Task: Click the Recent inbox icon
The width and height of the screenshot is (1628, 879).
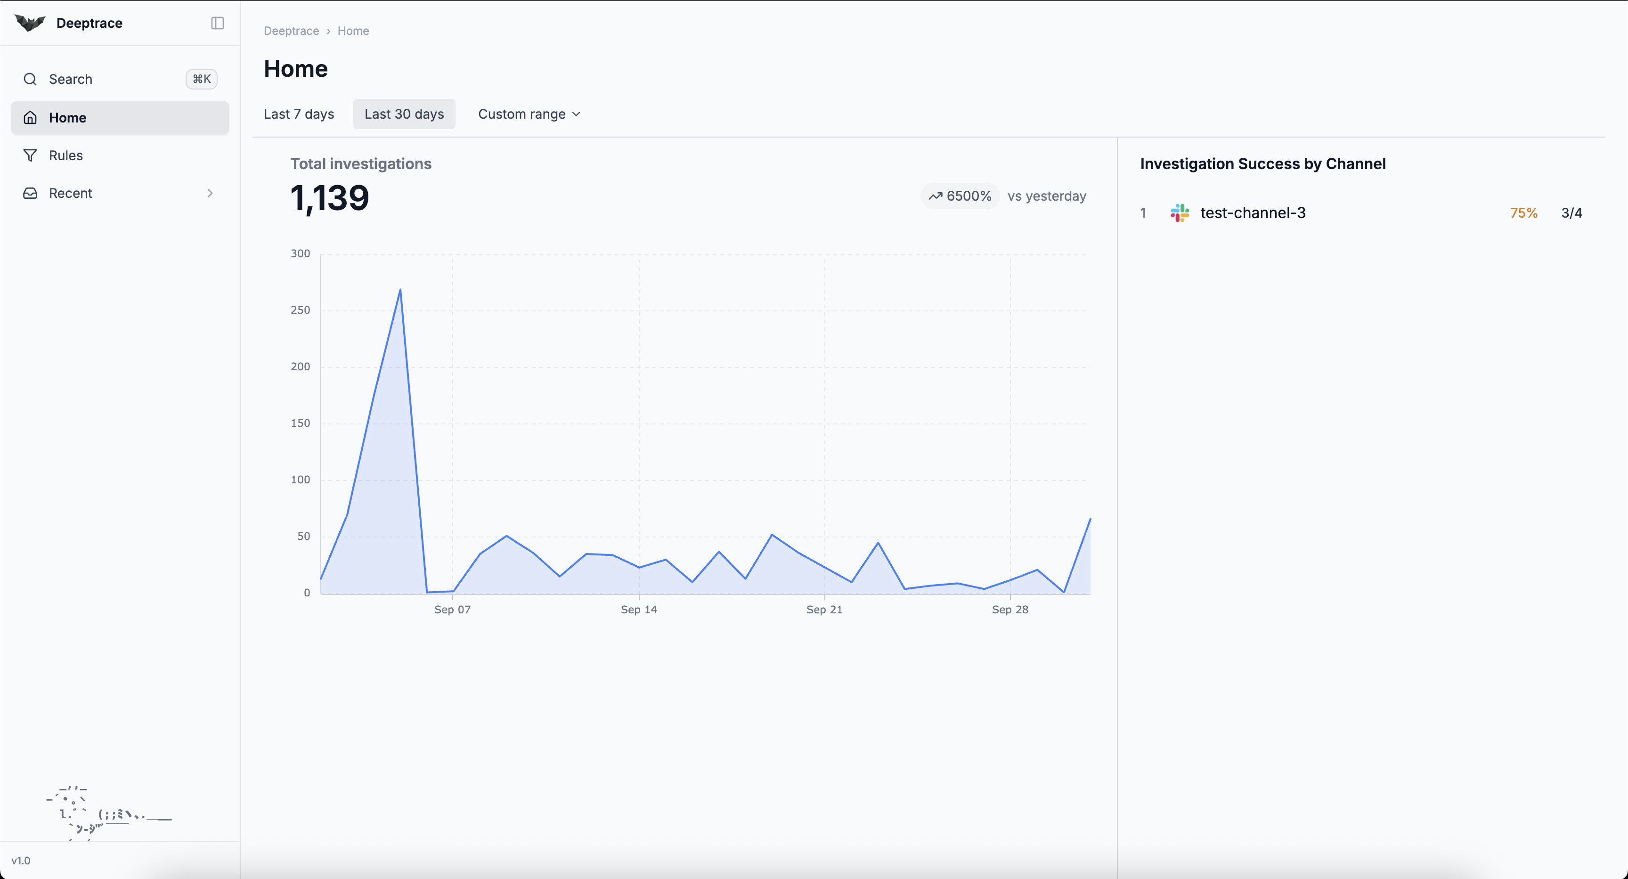Action: pos(30,193)
